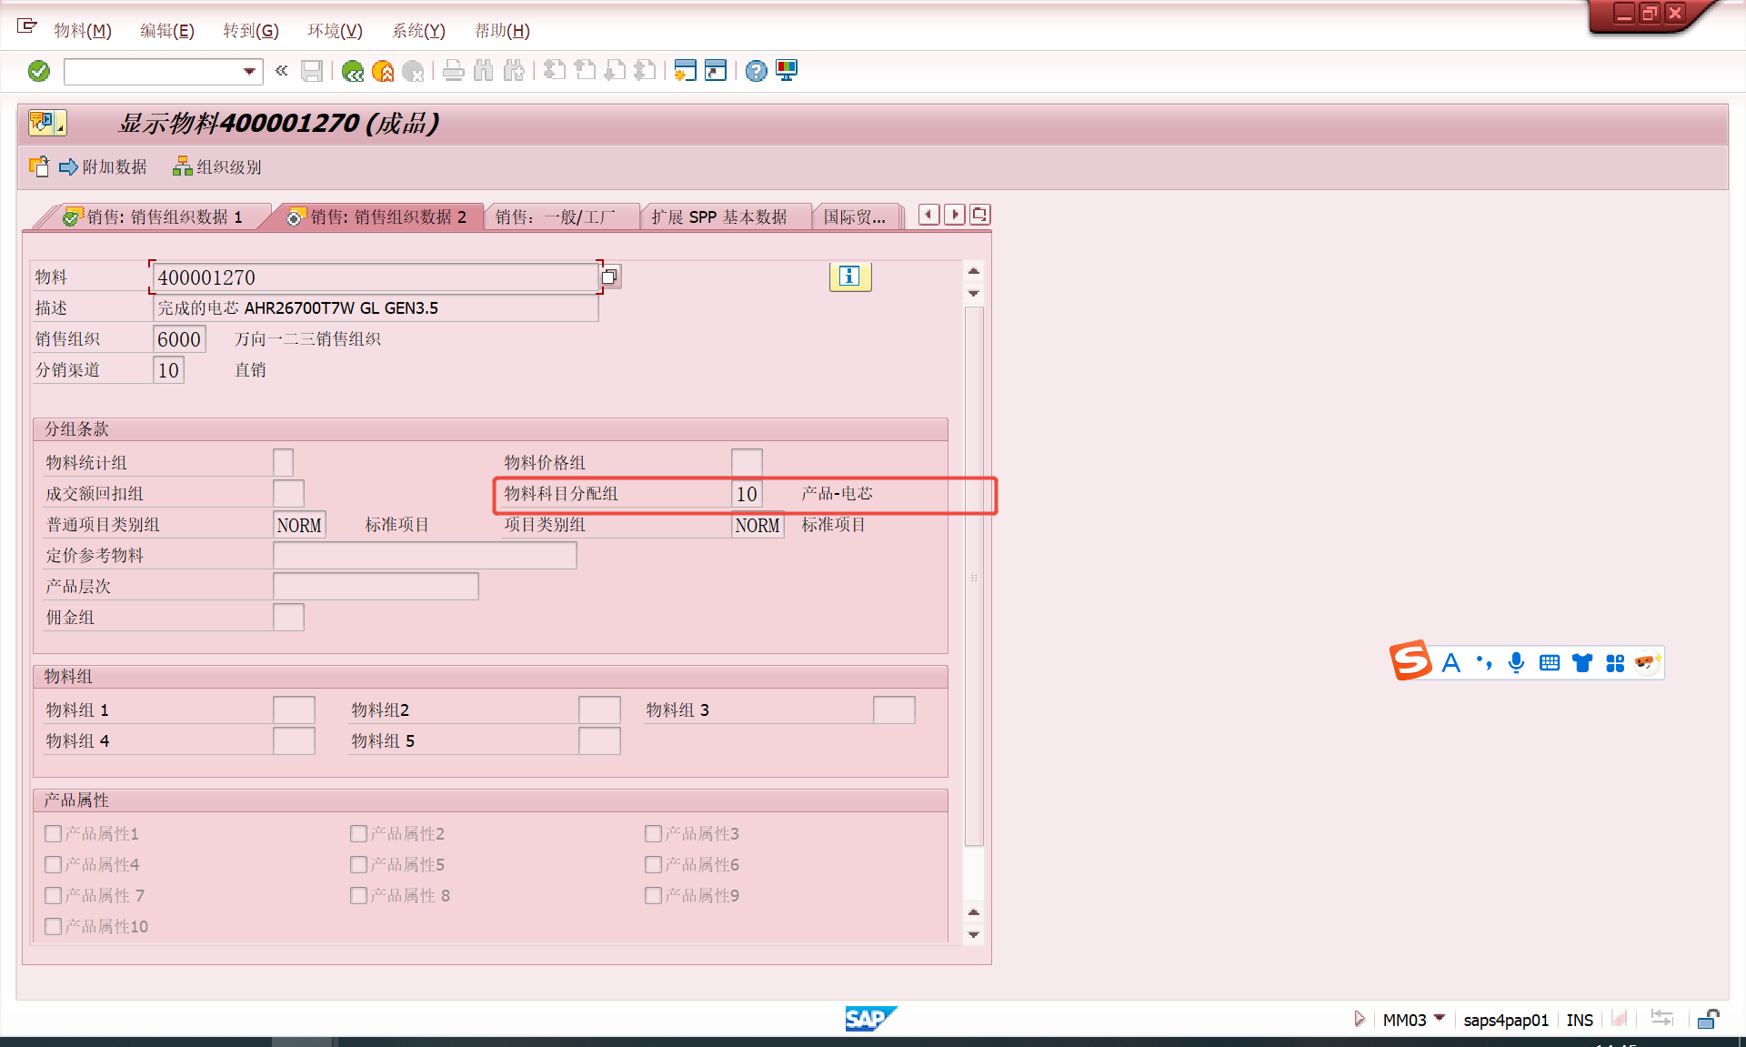Click the Customize Local Layout monitor icon
Screen dimensions: 1746x1047
[787, 71]
